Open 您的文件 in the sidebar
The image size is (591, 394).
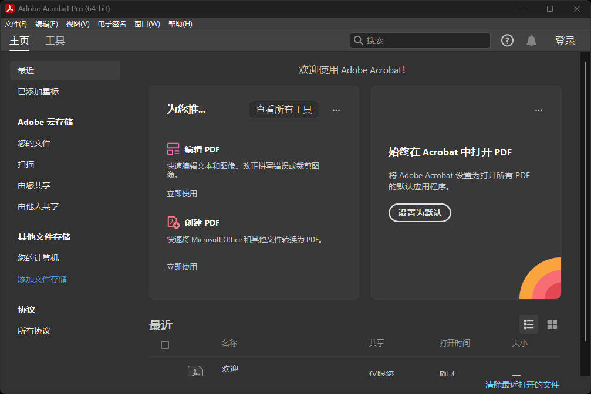(34, 143)
